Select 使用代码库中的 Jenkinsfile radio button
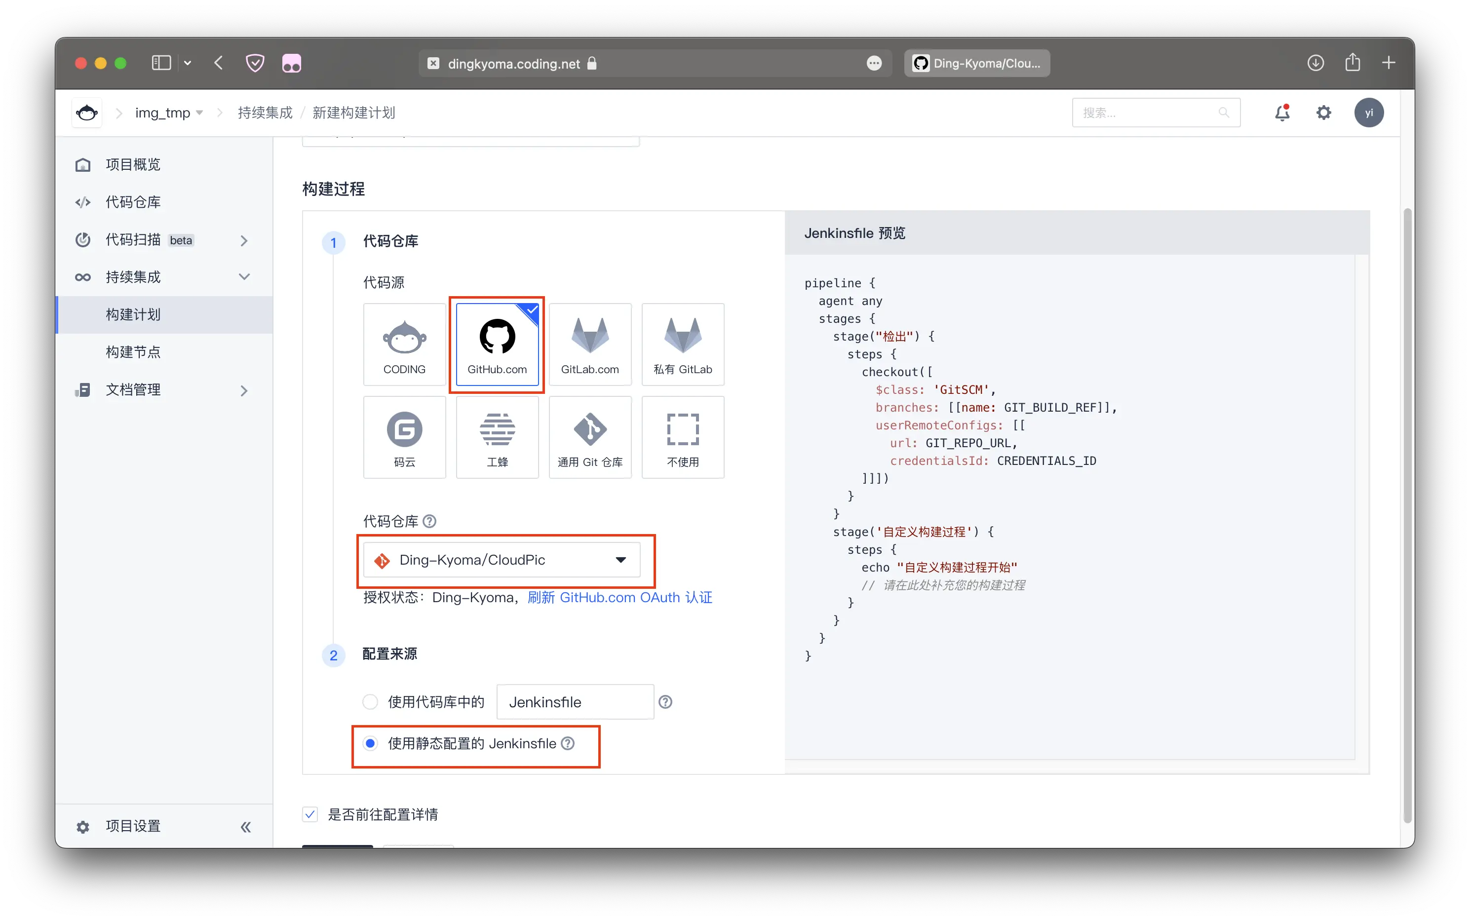 click(370, 702)
